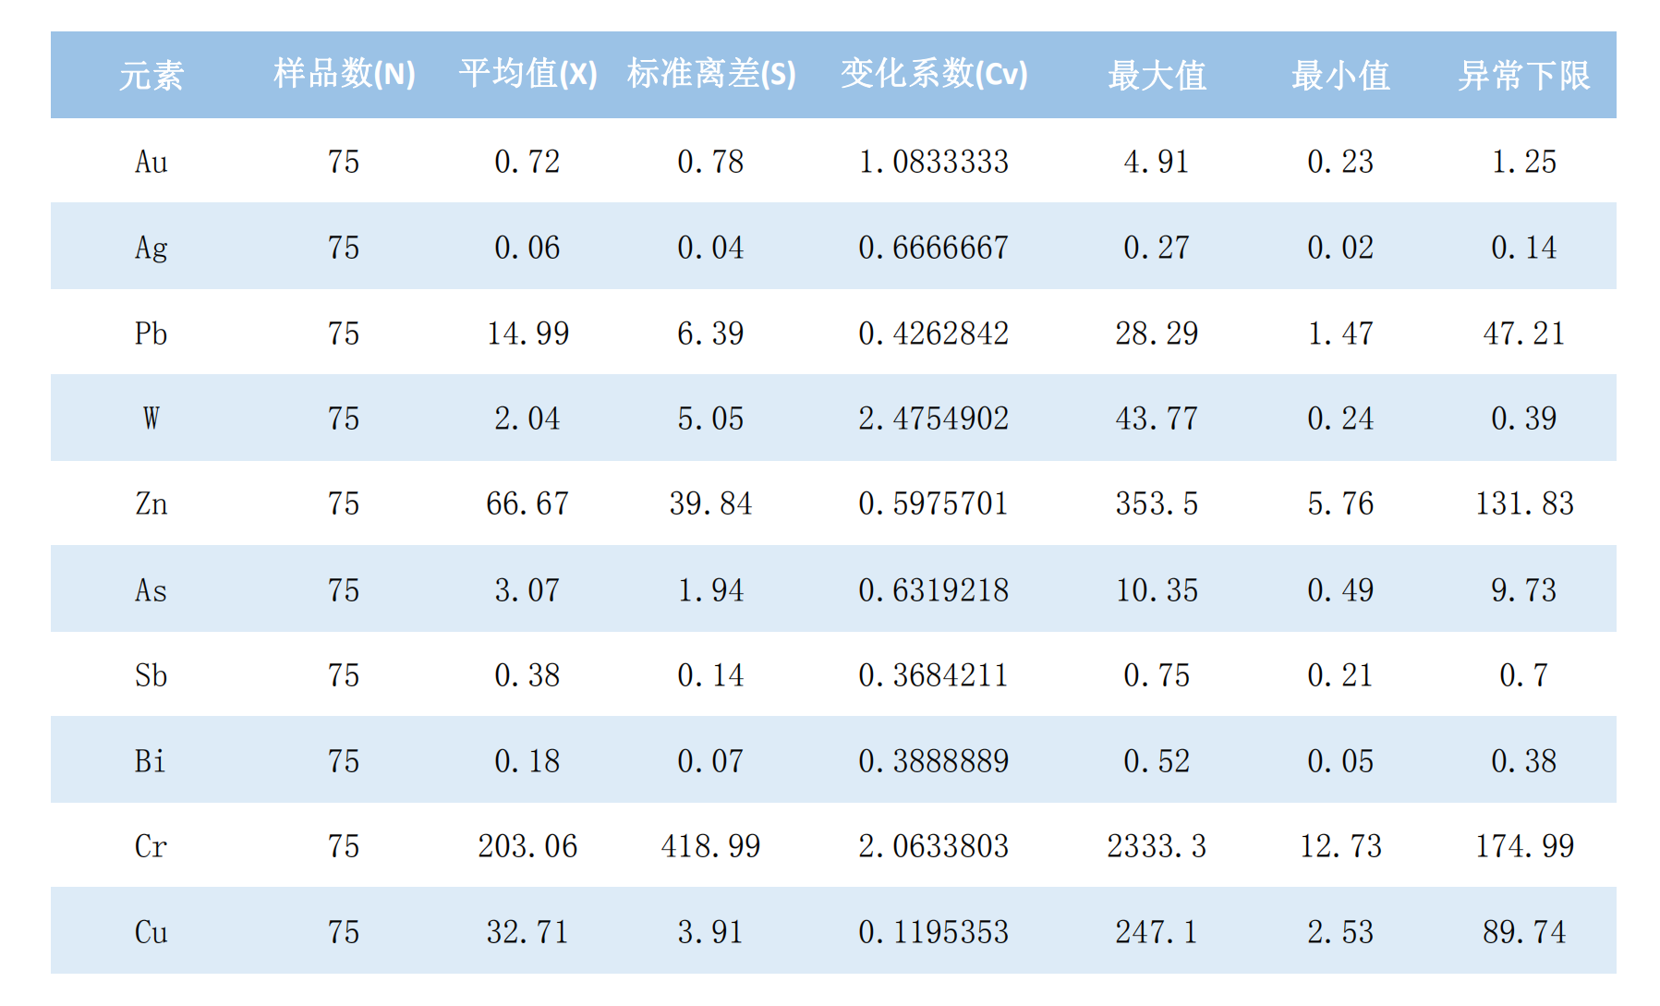Select the 样品数(N) column header
The height and width of the screenshot is (1006, 1660).
[x=344, y=74]
